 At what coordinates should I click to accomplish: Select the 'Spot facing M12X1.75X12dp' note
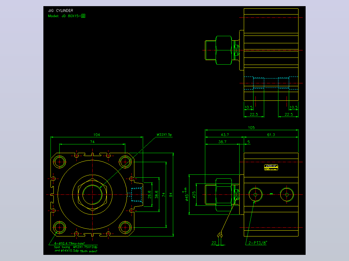[76, 247]
